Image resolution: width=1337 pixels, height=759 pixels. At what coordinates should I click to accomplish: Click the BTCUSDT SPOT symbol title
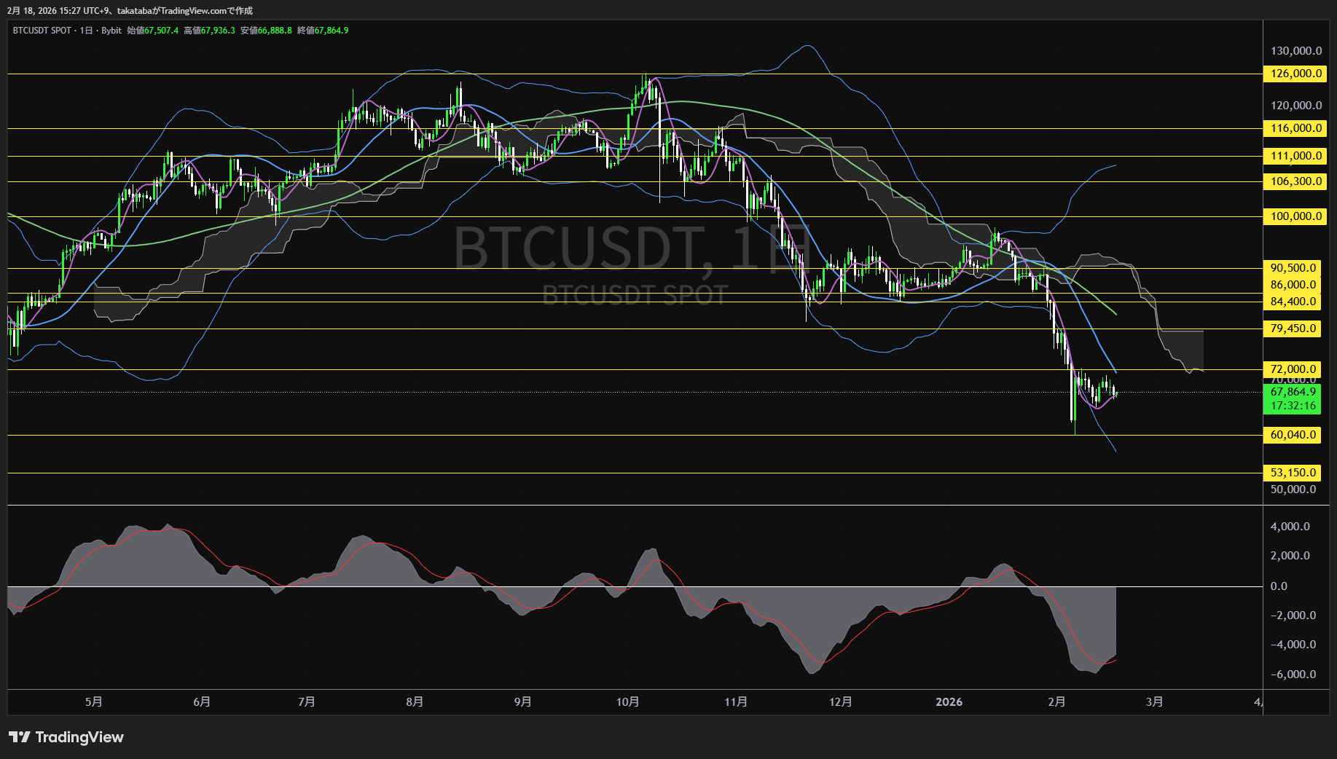click(x=42, y=31)
